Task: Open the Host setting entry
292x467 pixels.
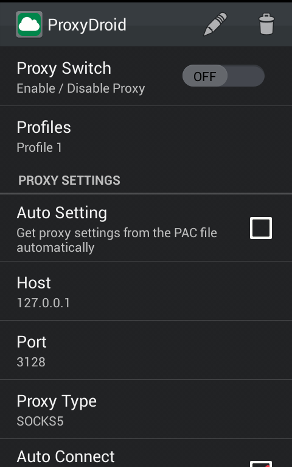Action: tap(146, 291)
